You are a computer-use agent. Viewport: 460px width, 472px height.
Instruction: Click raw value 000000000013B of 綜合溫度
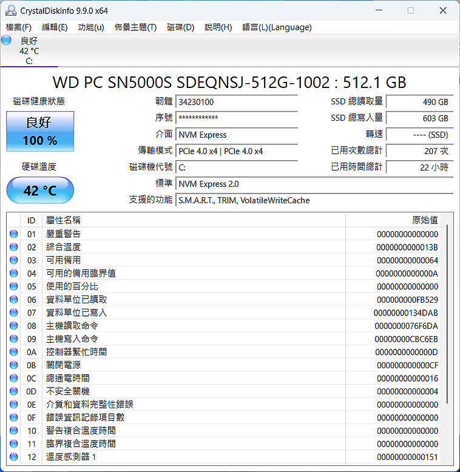pos(407,247)
